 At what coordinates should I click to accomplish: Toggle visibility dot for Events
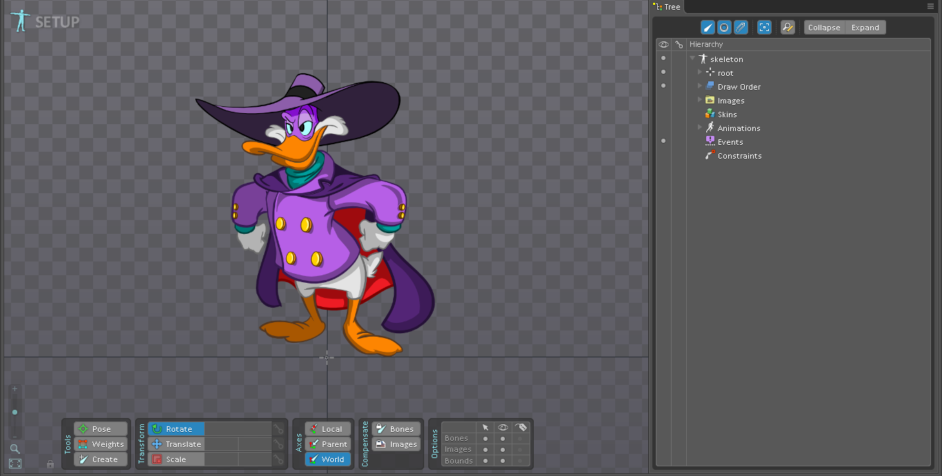click(663, 141)
